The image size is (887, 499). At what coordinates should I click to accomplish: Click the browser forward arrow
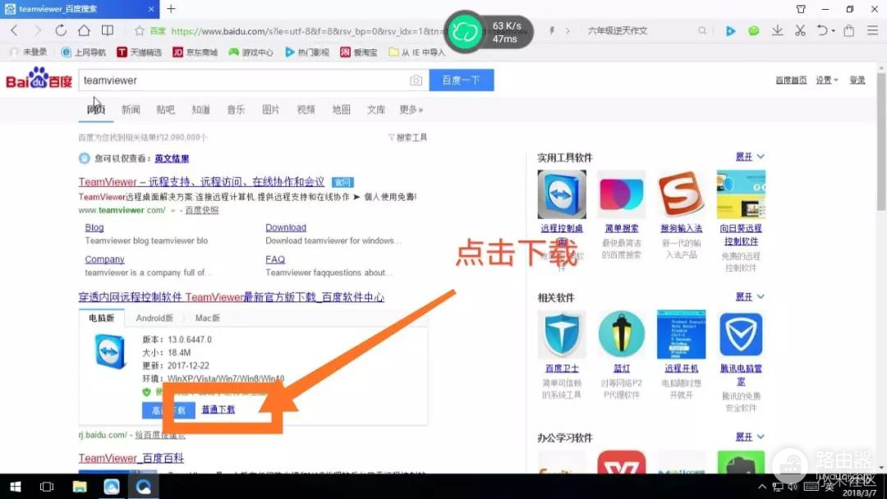pos(37,30)
